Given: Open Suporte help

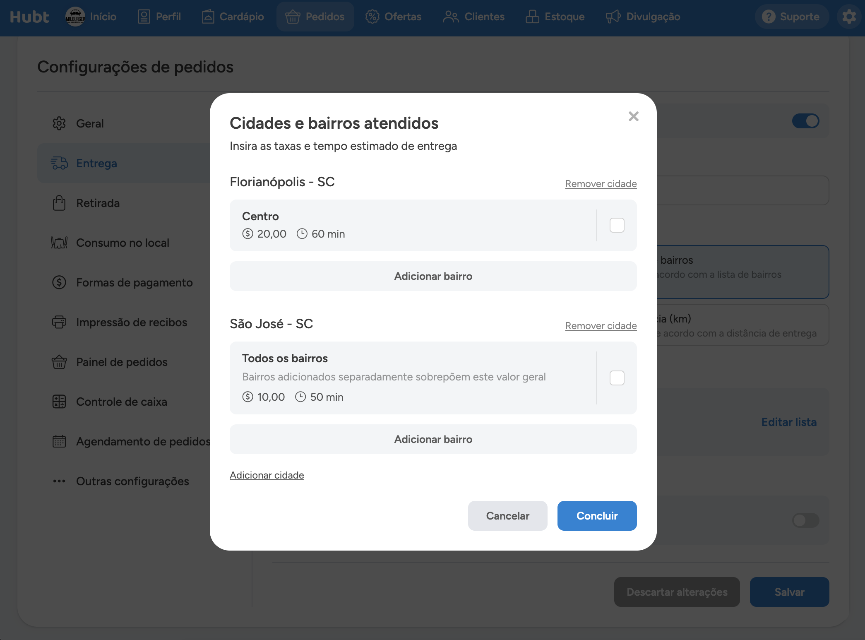Looking at the screenshot, I should (791, 17).
